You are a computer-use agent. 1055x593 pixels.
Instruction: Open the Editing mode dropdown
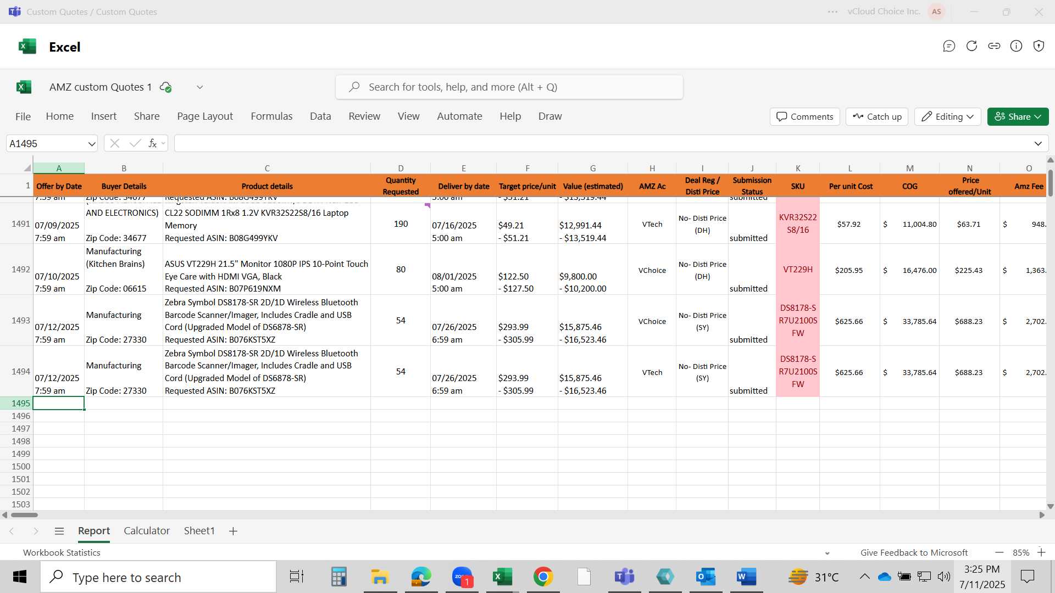947,116
